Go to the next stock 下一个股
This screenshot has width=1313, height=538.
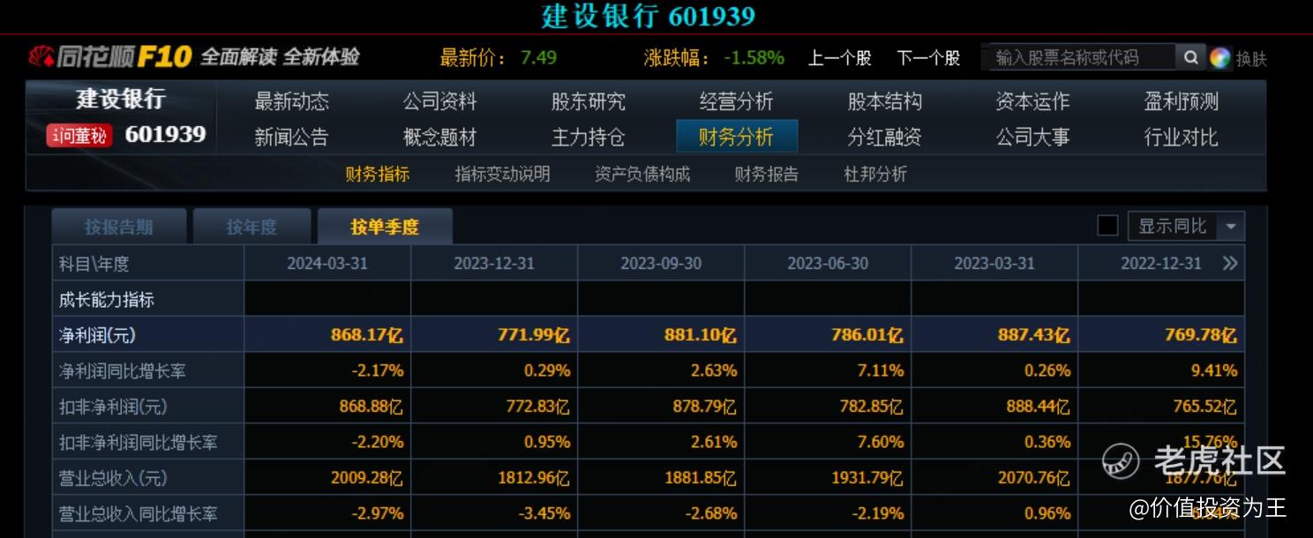tap(928, 58)
